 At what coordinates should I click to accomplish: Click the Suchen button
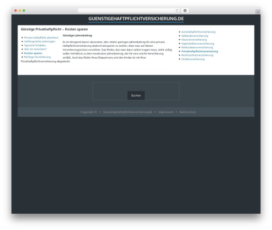136,96
